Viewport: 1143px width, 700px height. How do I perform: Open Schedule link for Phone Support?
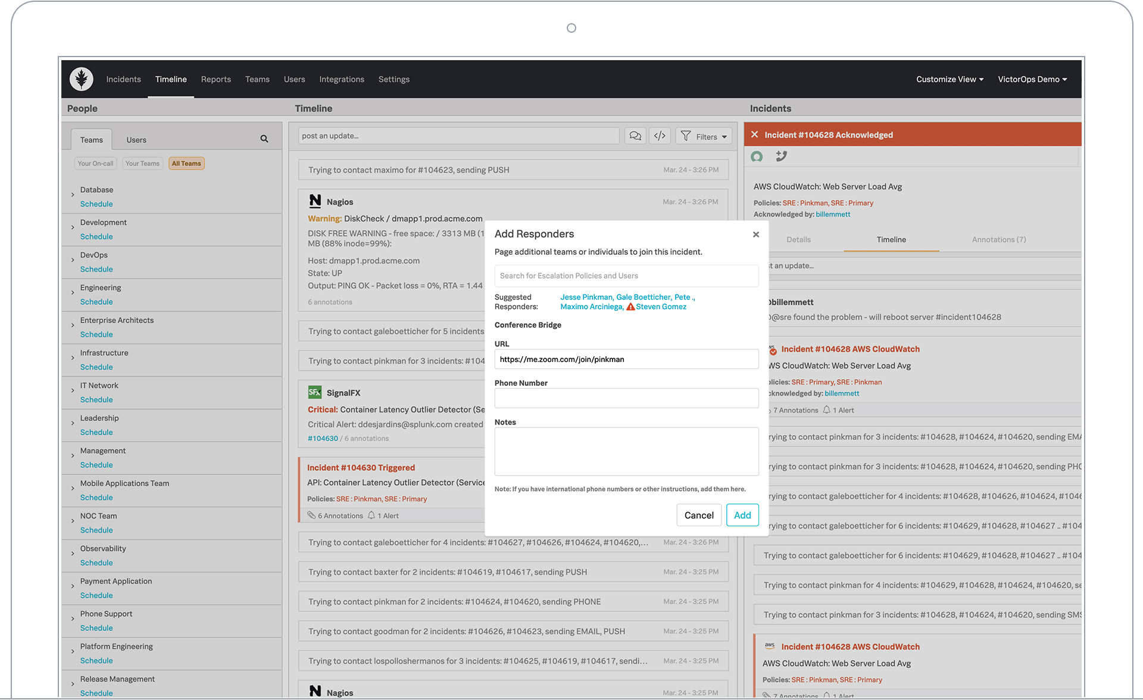(96, 628)
